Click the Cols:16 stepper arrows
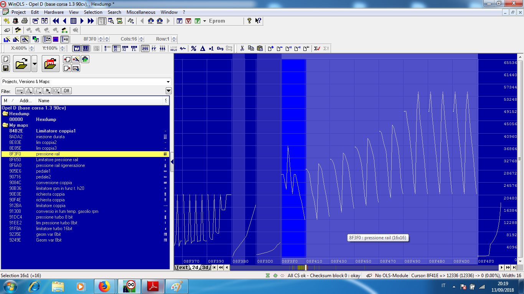Viewport: 524px width, 294px height. [142, 39]
